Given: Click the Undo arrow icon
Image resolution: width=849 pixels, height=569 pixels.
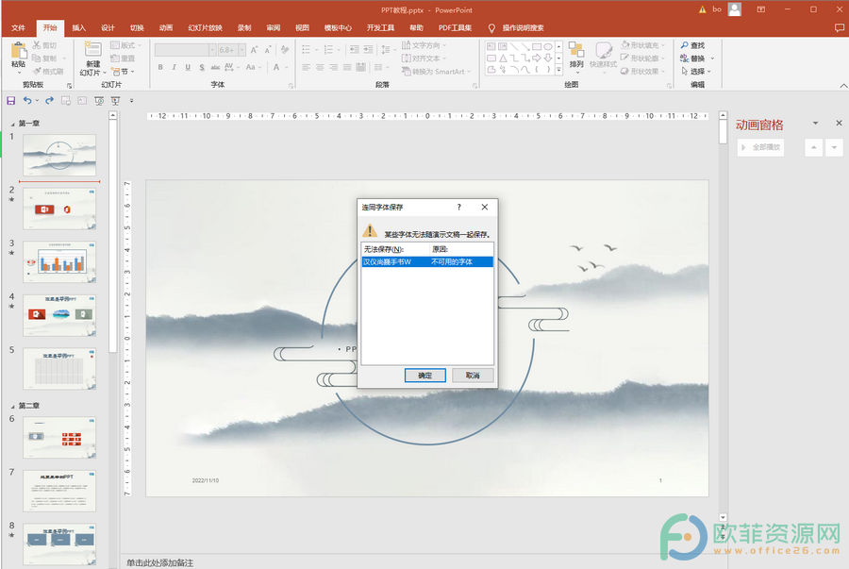Looking at the screenshot, I should (27, 101).
